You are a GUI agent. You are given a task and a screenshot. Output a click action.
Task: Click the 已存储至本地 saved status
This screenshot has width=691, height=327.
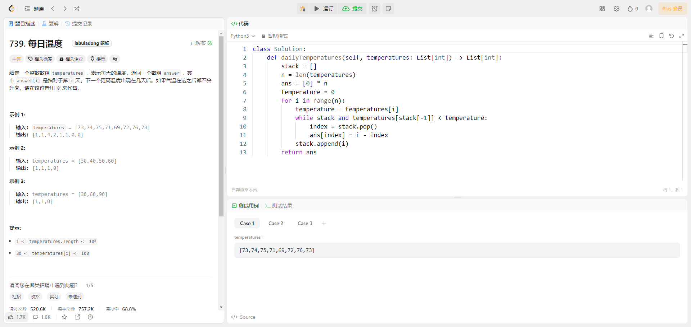point(244,190)
